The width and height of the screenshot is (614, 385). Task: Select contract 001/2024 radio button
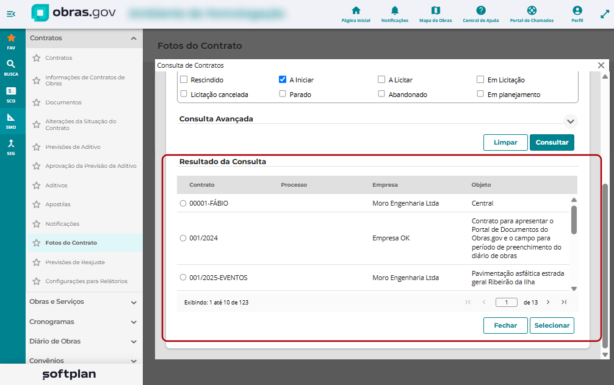(183, 239)
